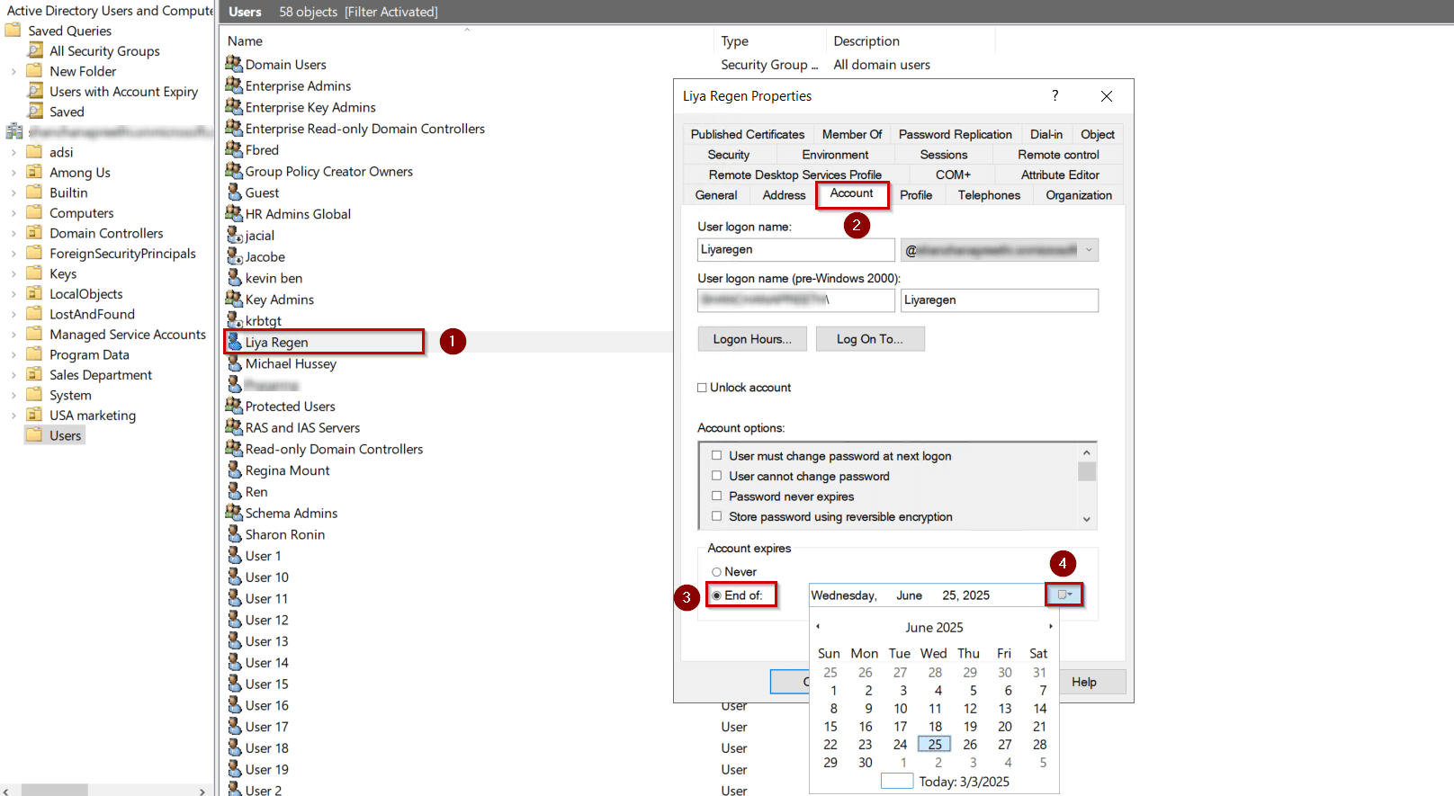Select the End of radio button

[x=717, y=595]
